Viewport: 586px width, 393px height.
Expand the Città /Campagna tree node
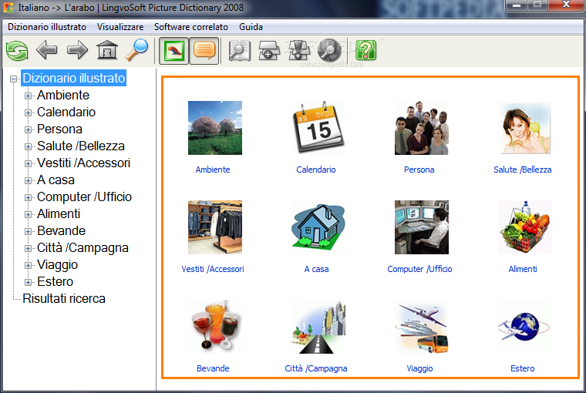pyautogui.click(x=28, y=248)
